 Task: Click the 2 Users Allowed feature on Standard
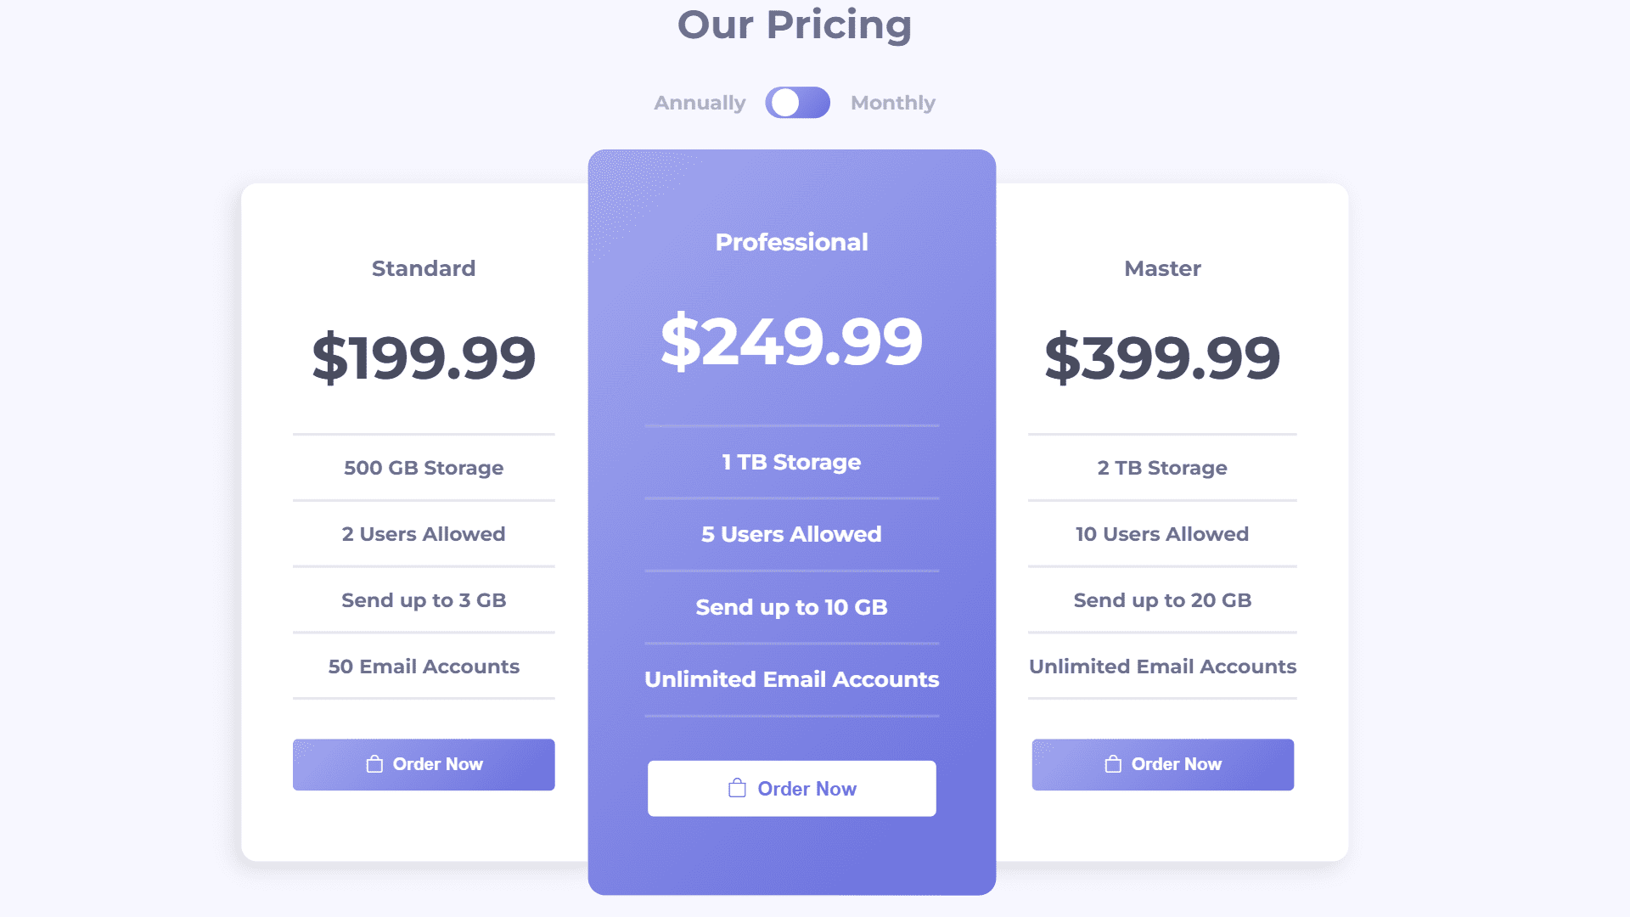coord(424,533)
